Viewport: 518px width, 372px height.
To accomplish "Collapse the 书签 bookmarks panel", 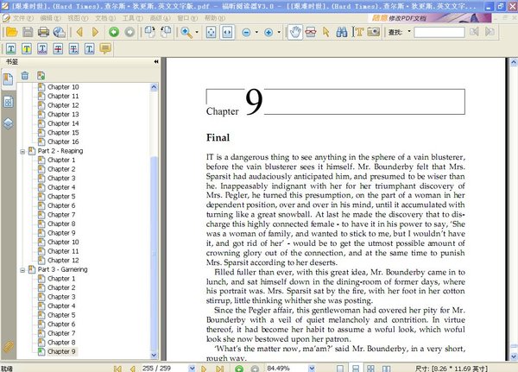I will (156, 62).
